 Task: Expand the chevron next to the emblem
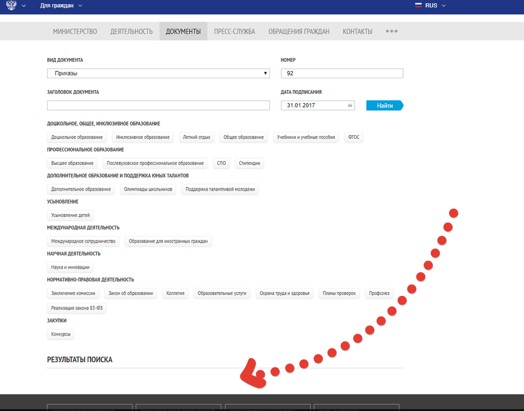[x=24, y=6]
